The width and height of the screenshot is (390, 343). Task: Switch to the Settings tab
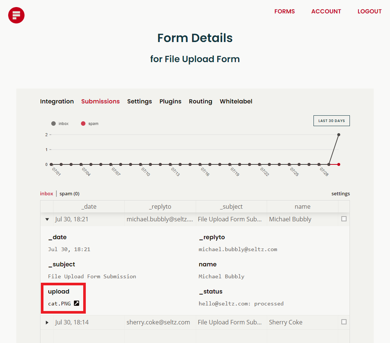point(139,101)
